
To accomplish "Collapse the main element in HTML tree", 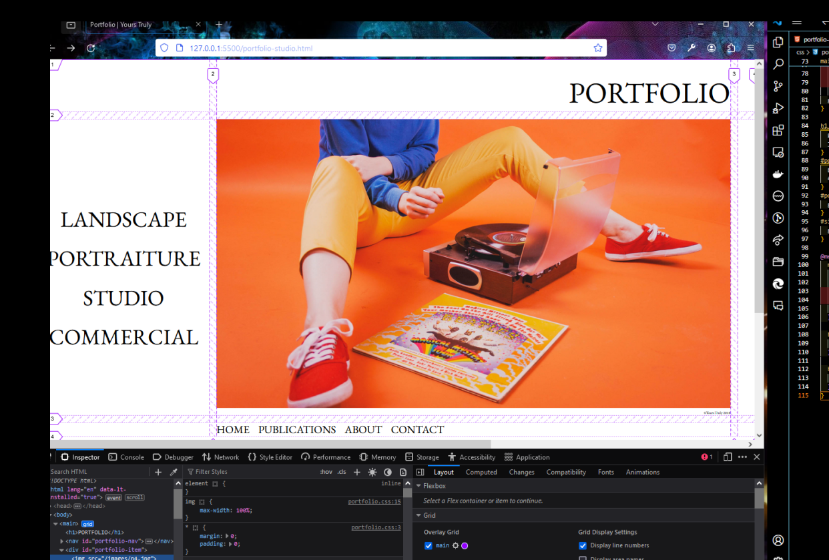I will point(56,524).
